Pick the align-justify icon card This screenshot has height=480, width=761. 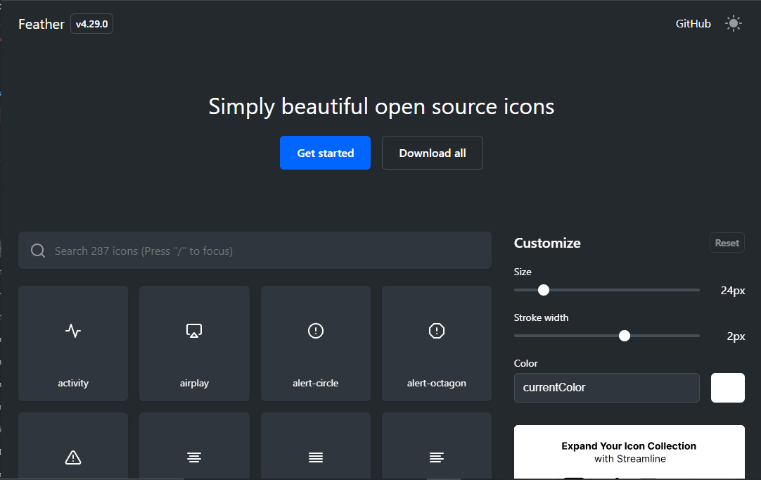click(316, 446)
